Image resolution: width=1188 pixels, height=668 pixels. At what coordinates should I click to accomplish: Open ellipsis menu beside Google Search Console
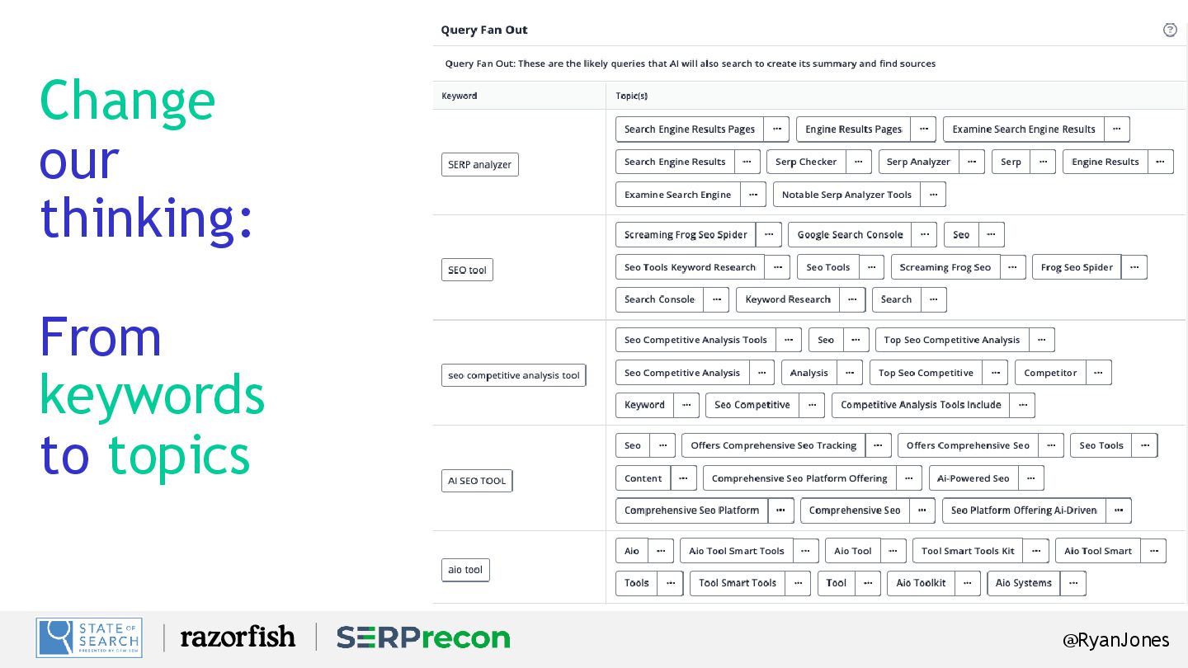tap(924, 234)
